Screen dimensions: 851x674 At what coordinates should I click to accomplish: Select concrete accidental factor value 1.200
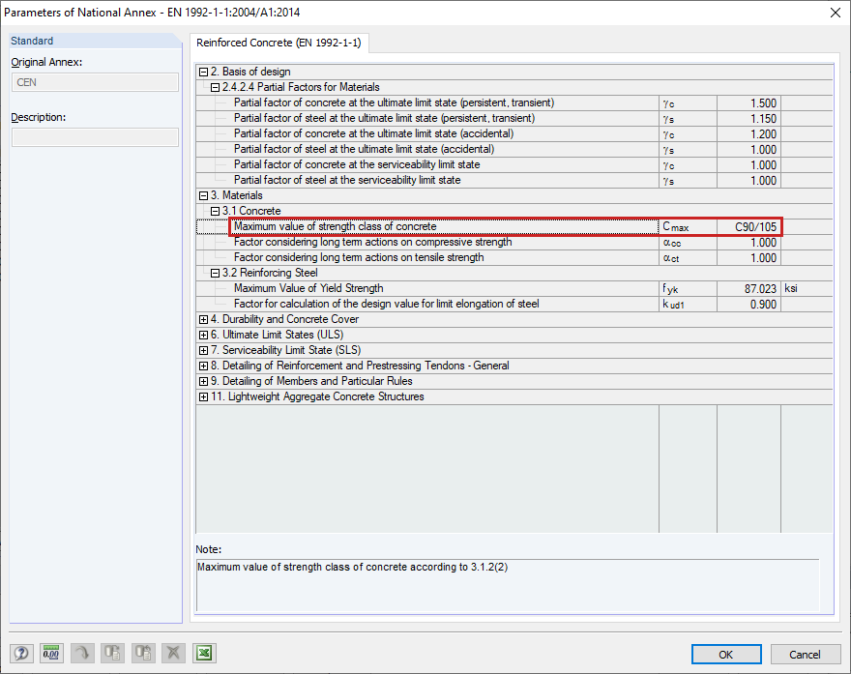pos(748,134)
